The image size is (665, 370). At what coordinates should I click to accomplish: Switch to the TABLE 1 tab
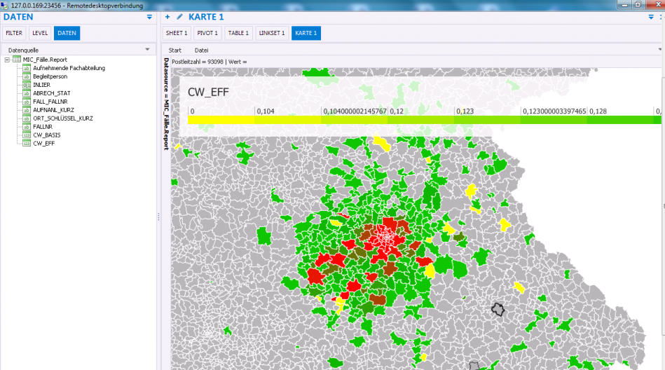pos(238,33)
